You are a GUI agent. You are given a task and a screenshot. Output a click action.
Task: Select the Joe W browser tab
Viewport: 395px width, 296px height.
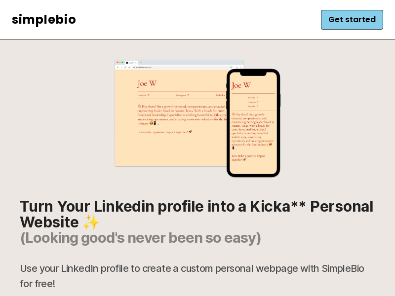pyautogui.click(x=131, y=62)
